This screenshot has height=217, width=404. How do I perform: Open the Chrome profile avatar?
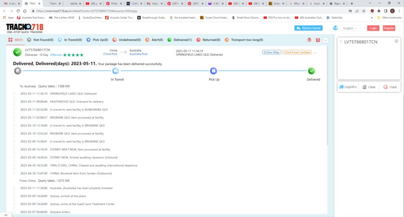(x=392, y=11)
